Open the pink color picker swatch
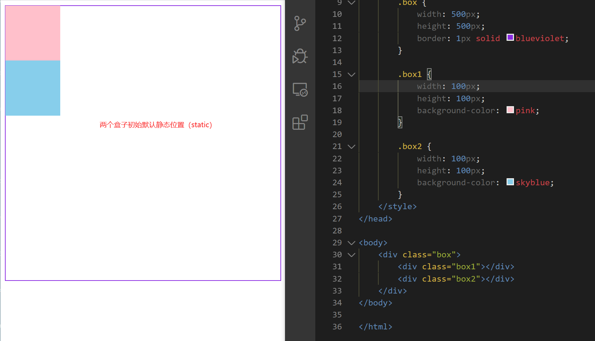The width and height of the screenshot is (595, 341). 510,110
